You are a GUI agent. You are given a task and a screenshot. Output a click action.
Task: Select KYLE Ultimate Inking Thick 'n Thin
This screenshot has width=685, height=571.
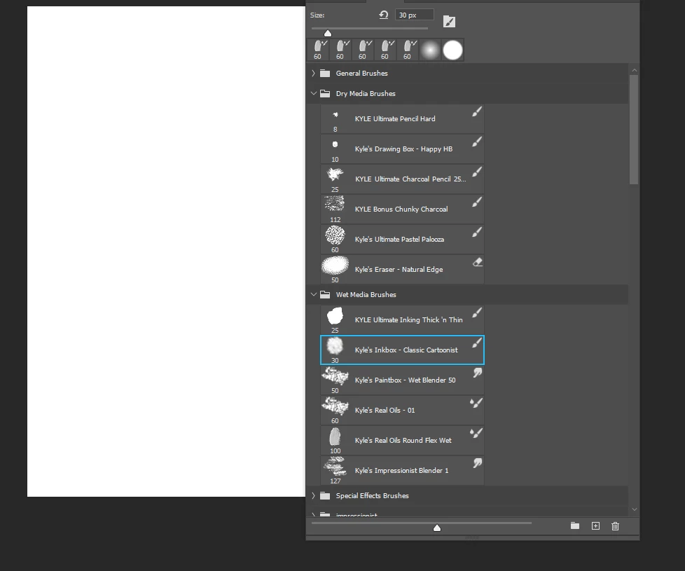click(x=402, y=319)
